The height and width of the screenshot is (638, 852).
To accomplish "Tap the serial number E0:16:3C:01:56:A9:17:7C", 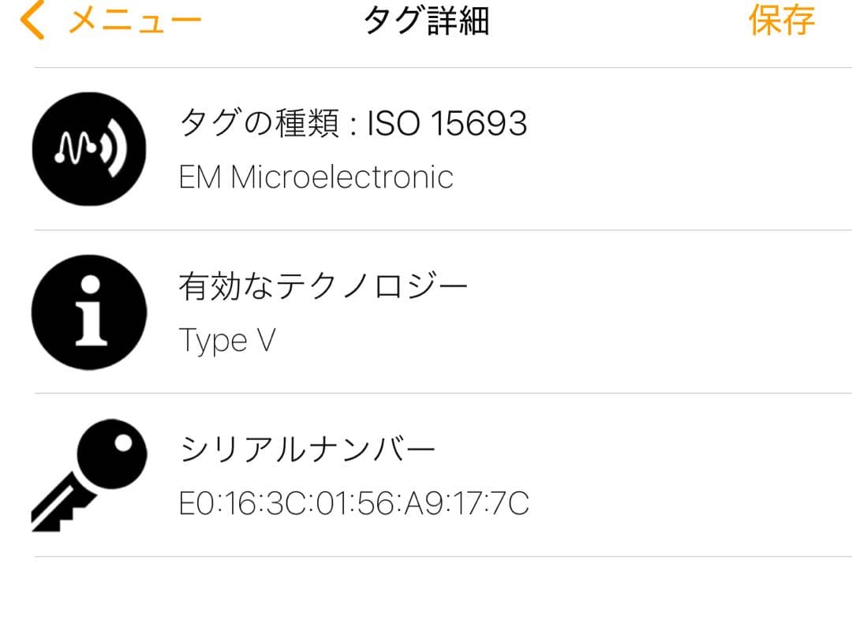I will point(354,503).
